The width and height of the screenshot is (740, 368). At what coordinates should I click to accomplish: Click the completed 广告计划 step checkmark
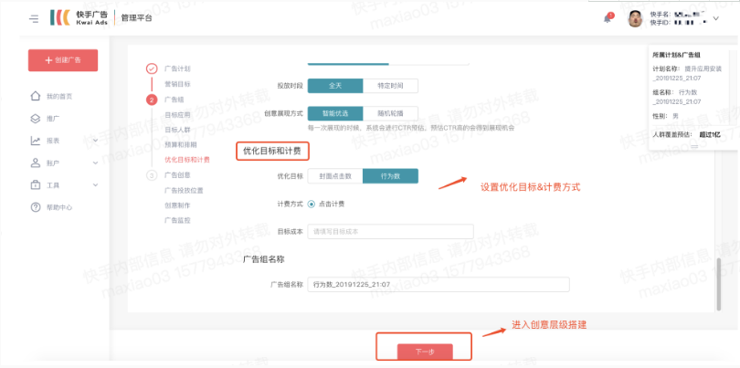tap(152, 68)
